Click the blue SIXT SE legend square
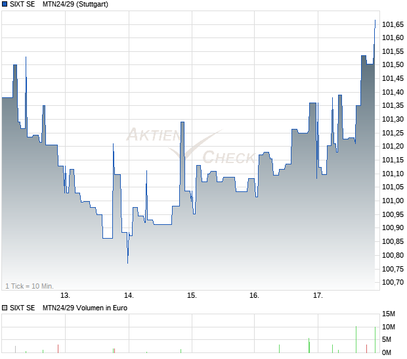Viewport: 407px width, 359px height. 5,4
